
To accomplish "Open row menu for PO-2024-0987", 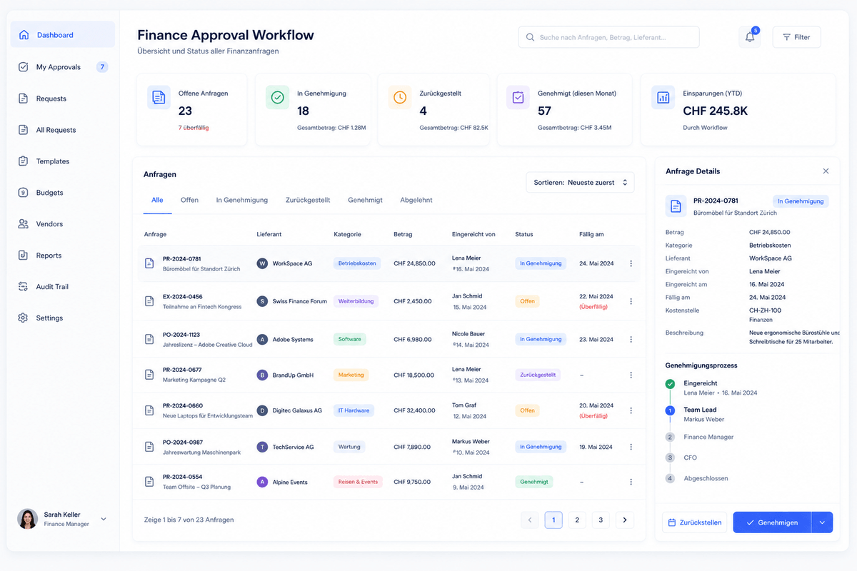I will click(x=631, y=447).
